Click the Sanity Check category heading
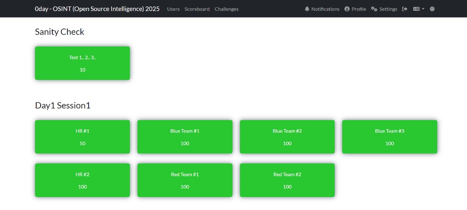 tap(60, 32)
